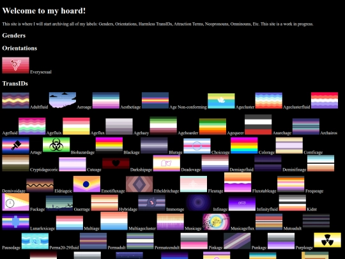This screenshot has height=259, width=345.
Task: Click the 'Everysexual' label text
Action: click(x=41, y=72)
